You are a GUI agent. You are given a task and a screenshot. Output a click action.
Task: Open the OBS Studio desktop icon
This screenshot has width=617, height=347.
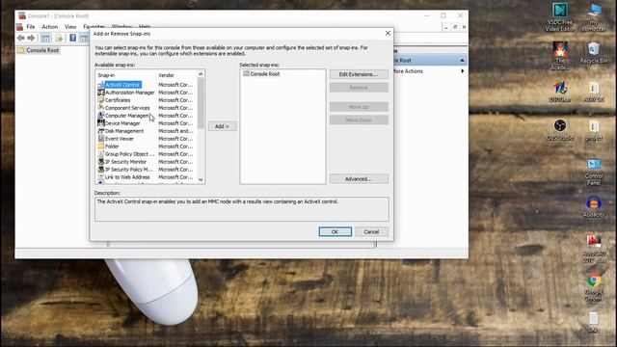coord(560,130)
